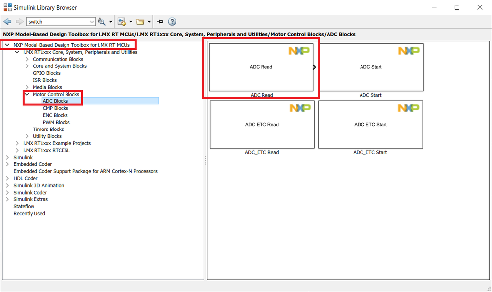
Task: Select Core and System Blocks
Action: click(60, 66)
